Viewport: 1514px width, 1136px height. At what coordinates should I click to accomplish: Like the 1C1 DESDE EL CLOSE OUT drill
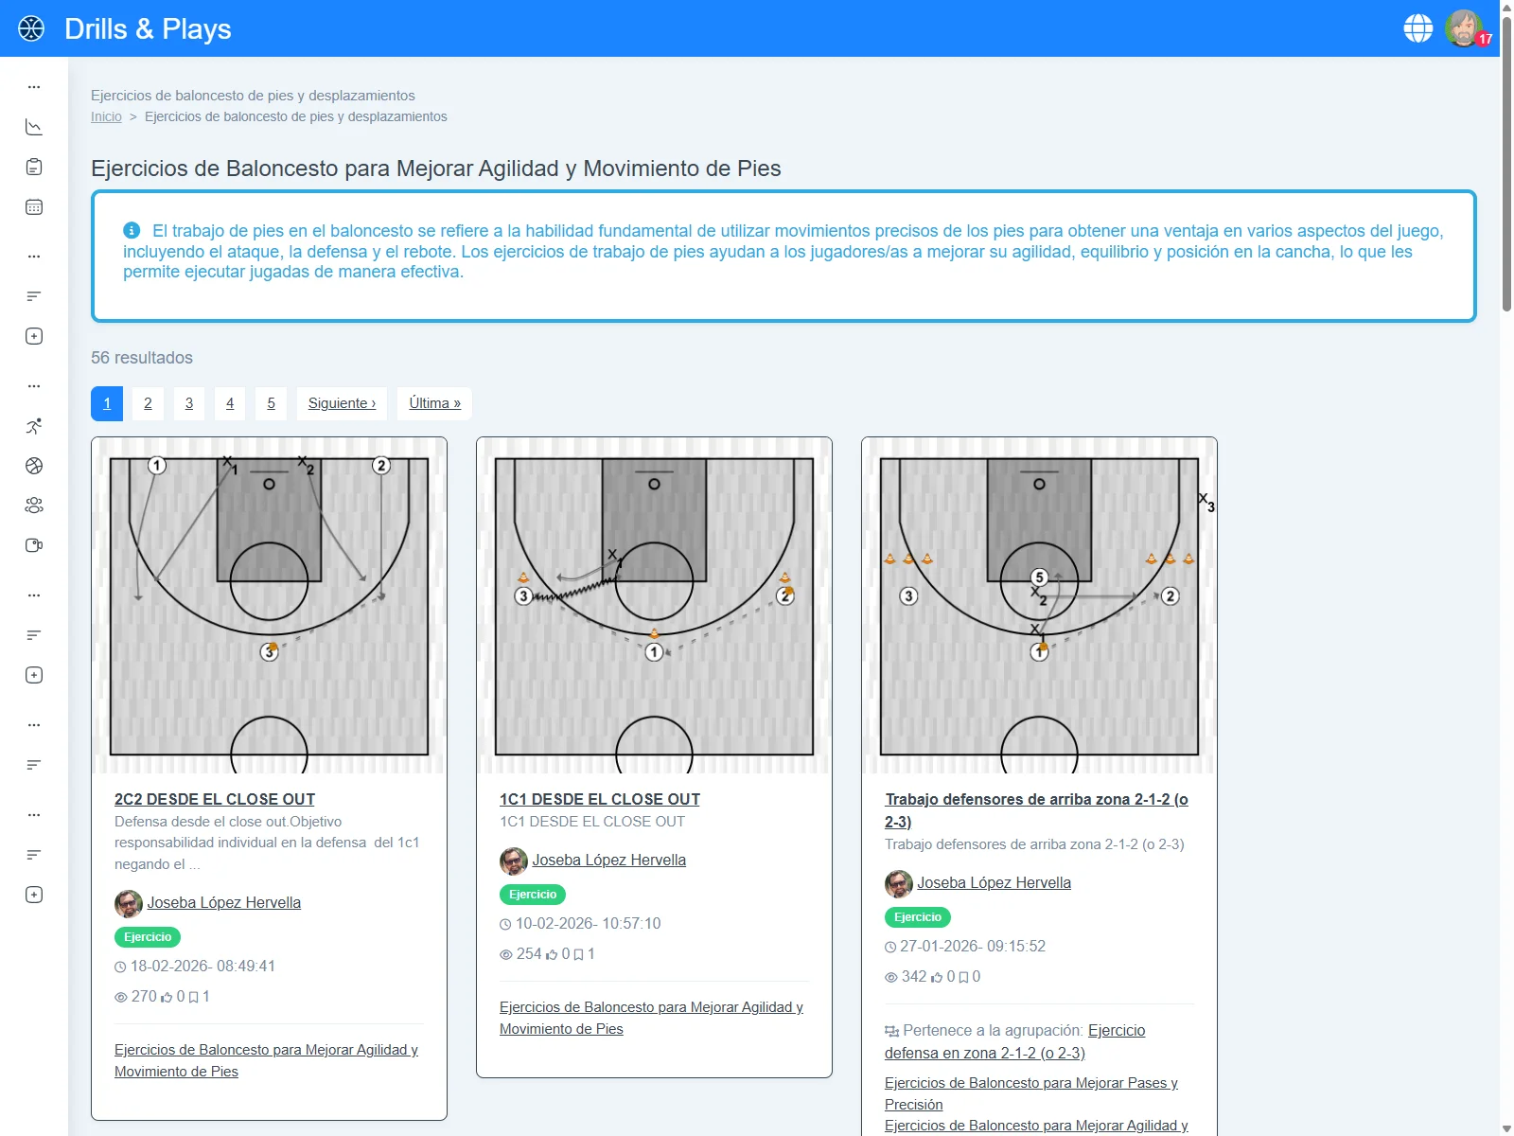coord(552,954)
